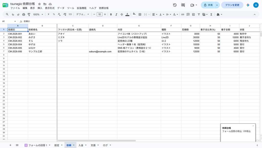Image resolution: width=262 pixels, height=148 pixels.
Task: Add a new sheet
Action: pos(10,145)
